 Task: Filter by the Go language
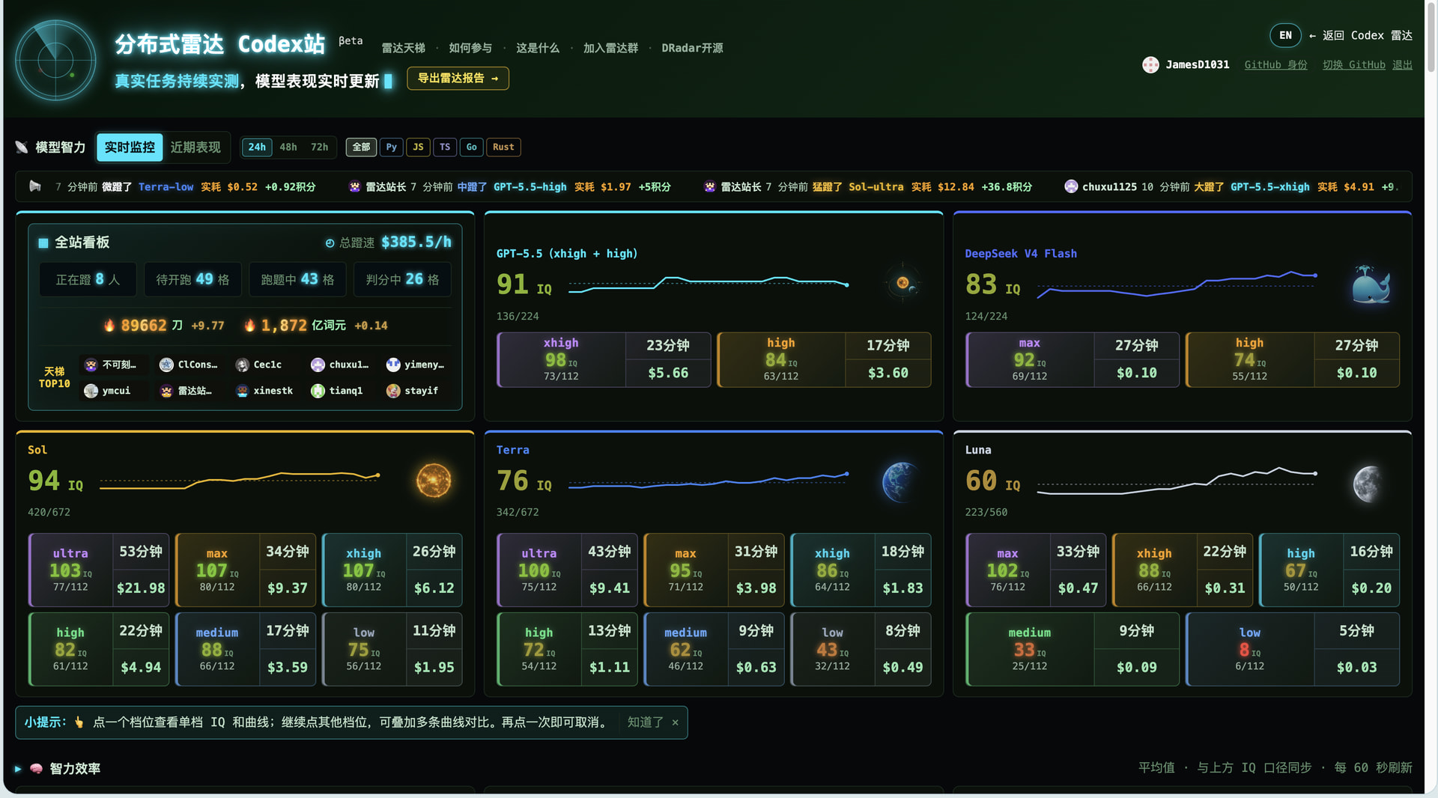click(x=471, y=147)
